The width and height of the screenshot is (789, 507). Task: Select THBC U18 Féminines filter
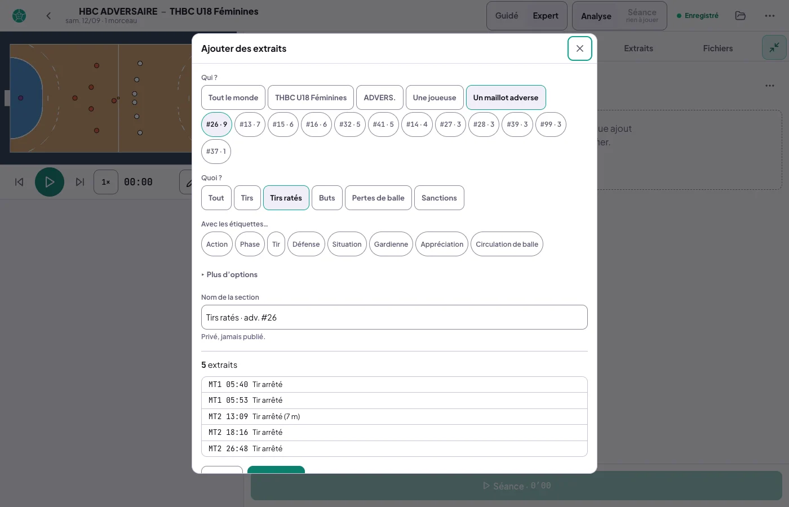coord(311,97)
